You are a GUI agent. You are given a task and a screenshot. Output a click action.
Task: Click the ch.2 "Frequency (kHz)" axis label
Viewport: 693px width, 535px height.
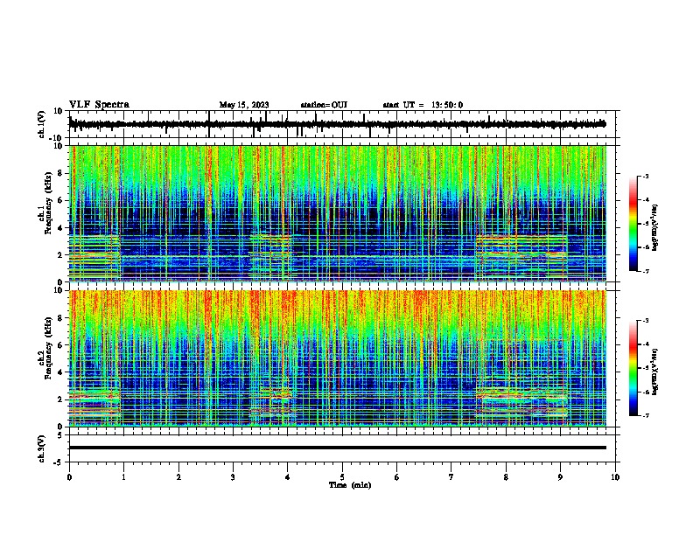[49, 348]
